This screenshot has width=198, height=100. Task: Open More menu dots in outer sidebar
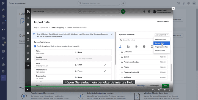3,78
